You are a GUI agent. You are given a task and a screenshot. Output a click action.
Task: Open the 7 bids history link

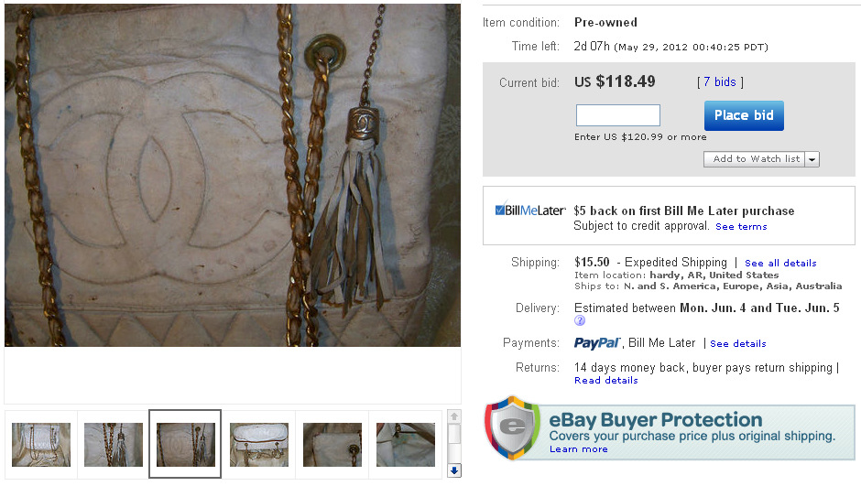719,82
